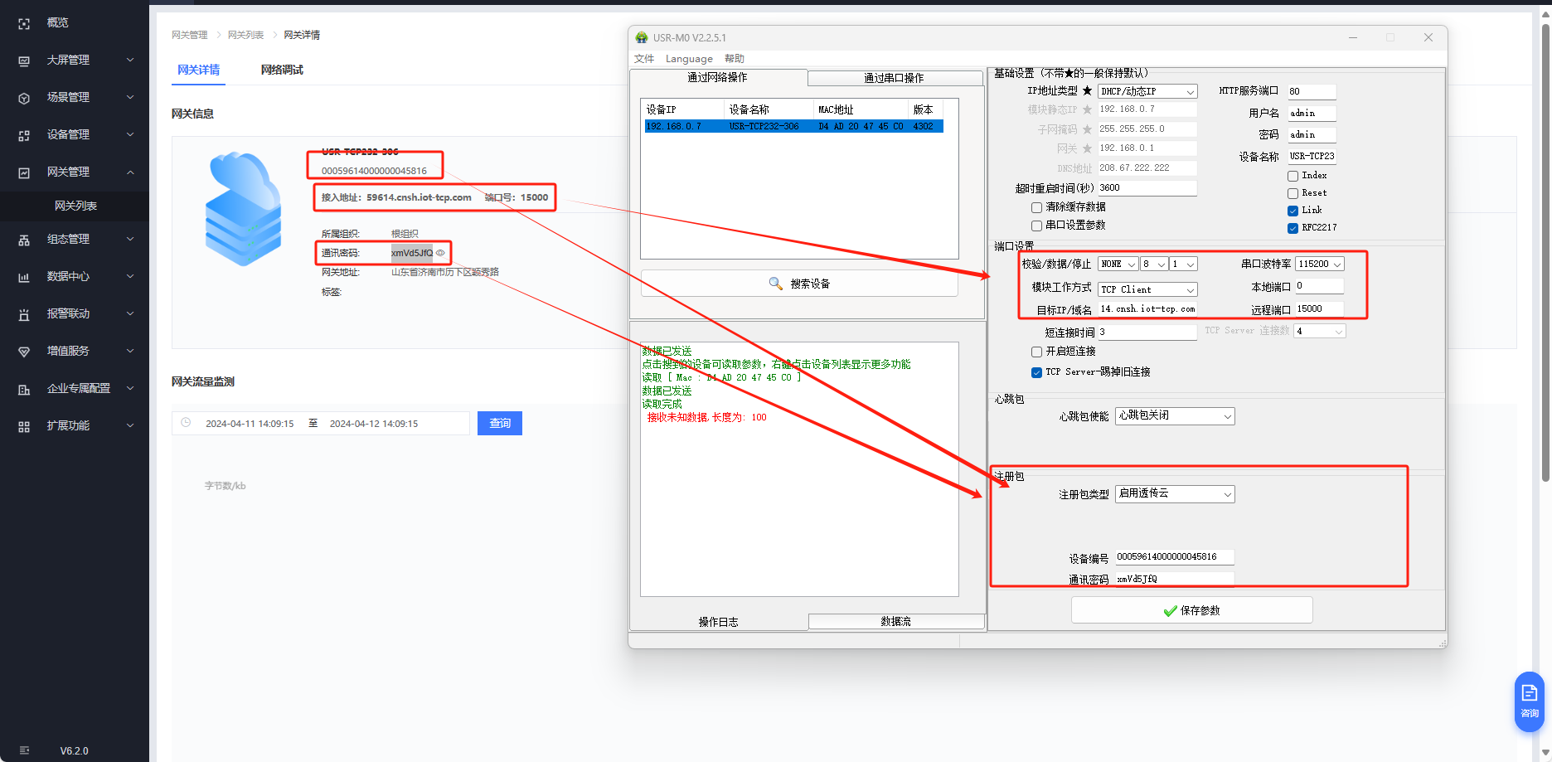Click the 大屏管理 sidebar icon
1552x762 pixels.
(x=24, y=61)
